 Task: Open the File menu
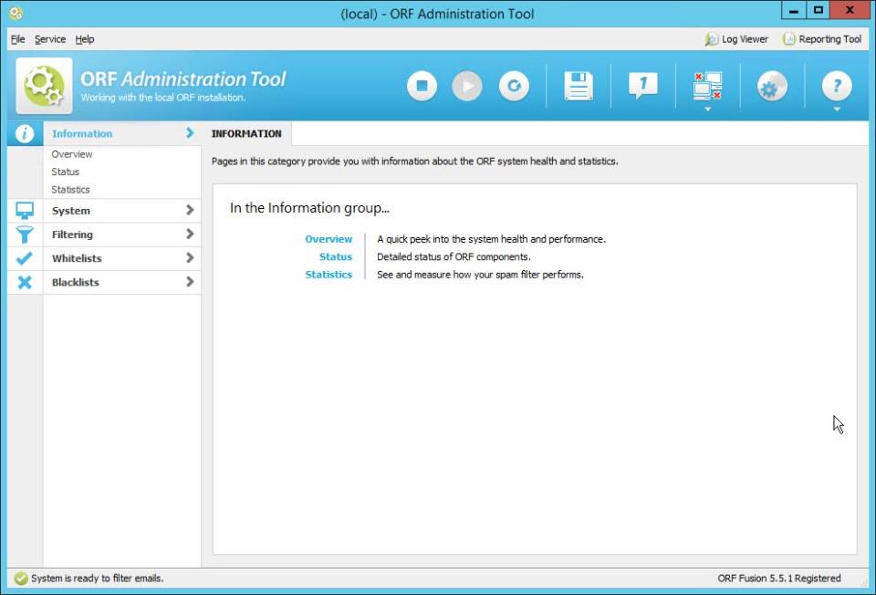pyautogui.click(x=18, y=39)
